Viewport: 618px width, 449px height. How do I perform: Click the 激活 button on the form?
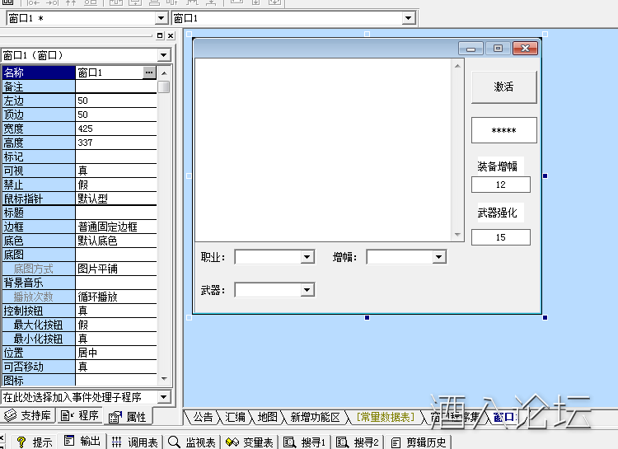[503, 87]
